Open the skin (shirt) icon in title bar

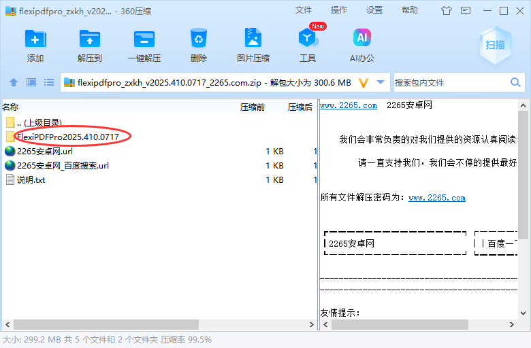[x=447, y=11]
